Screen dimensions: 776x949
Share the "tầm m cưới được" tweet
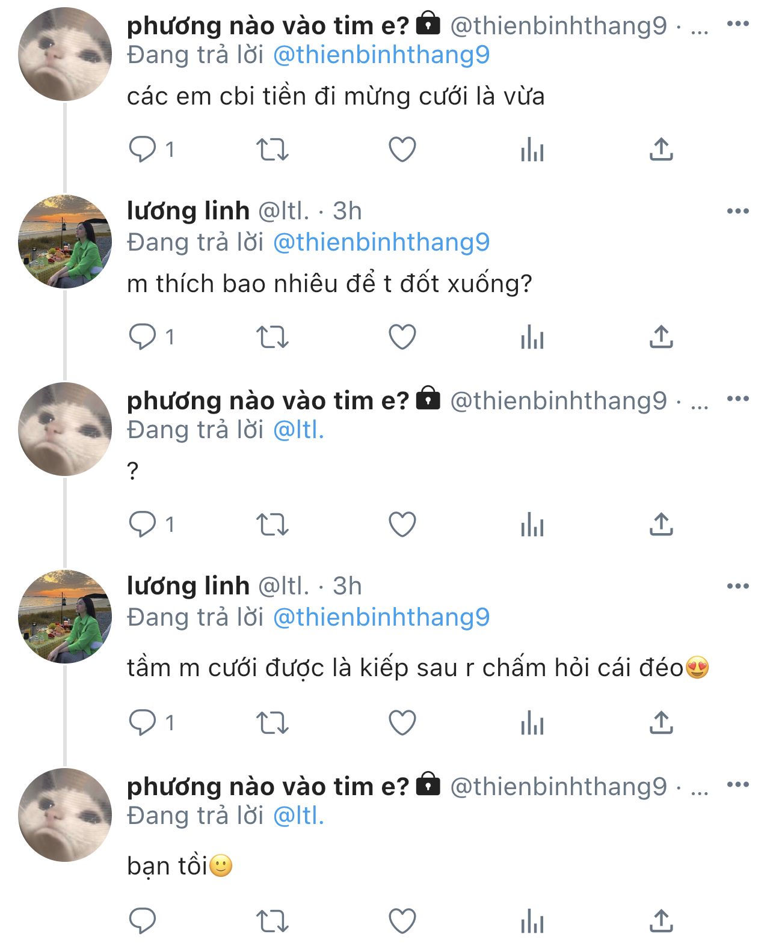pyautogui.click(x=661, y=723)
